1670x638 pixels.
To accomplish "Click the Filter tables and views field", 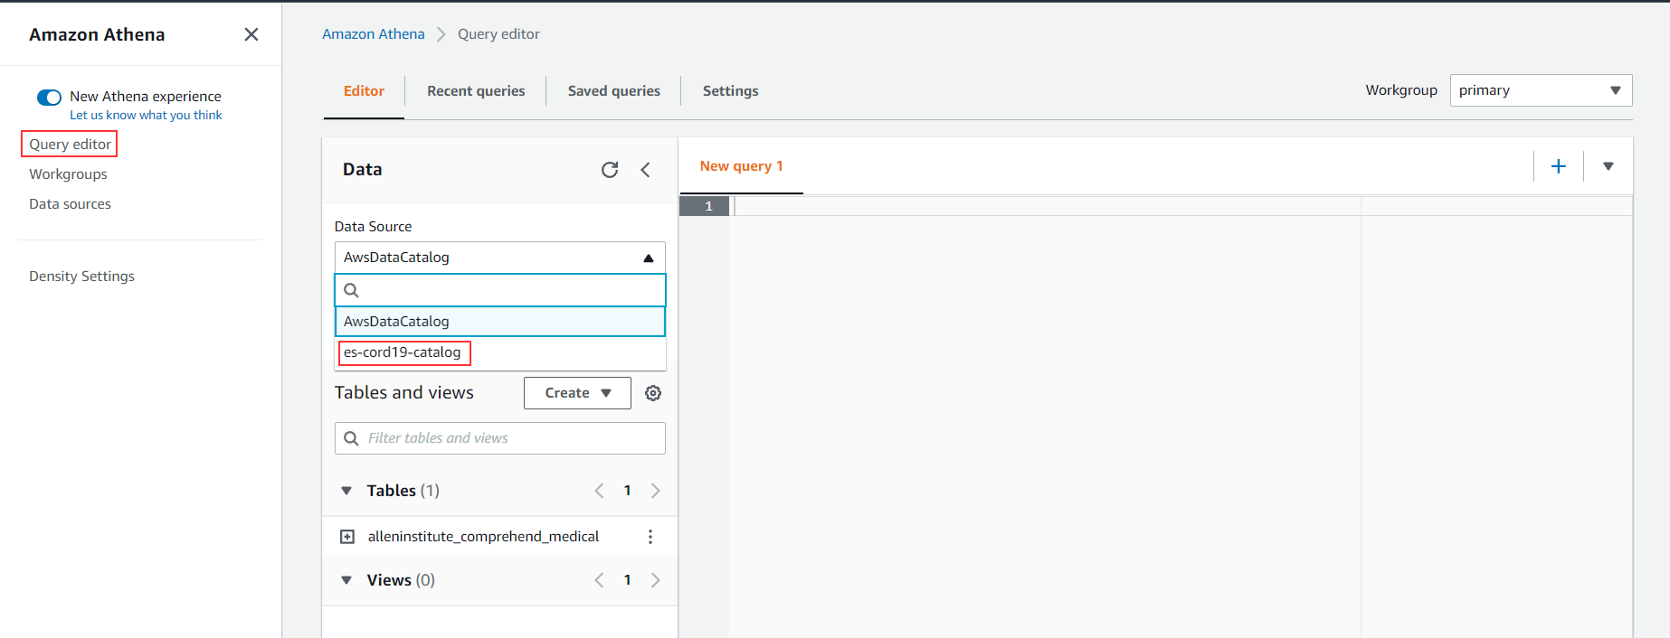I will (499, 438).
